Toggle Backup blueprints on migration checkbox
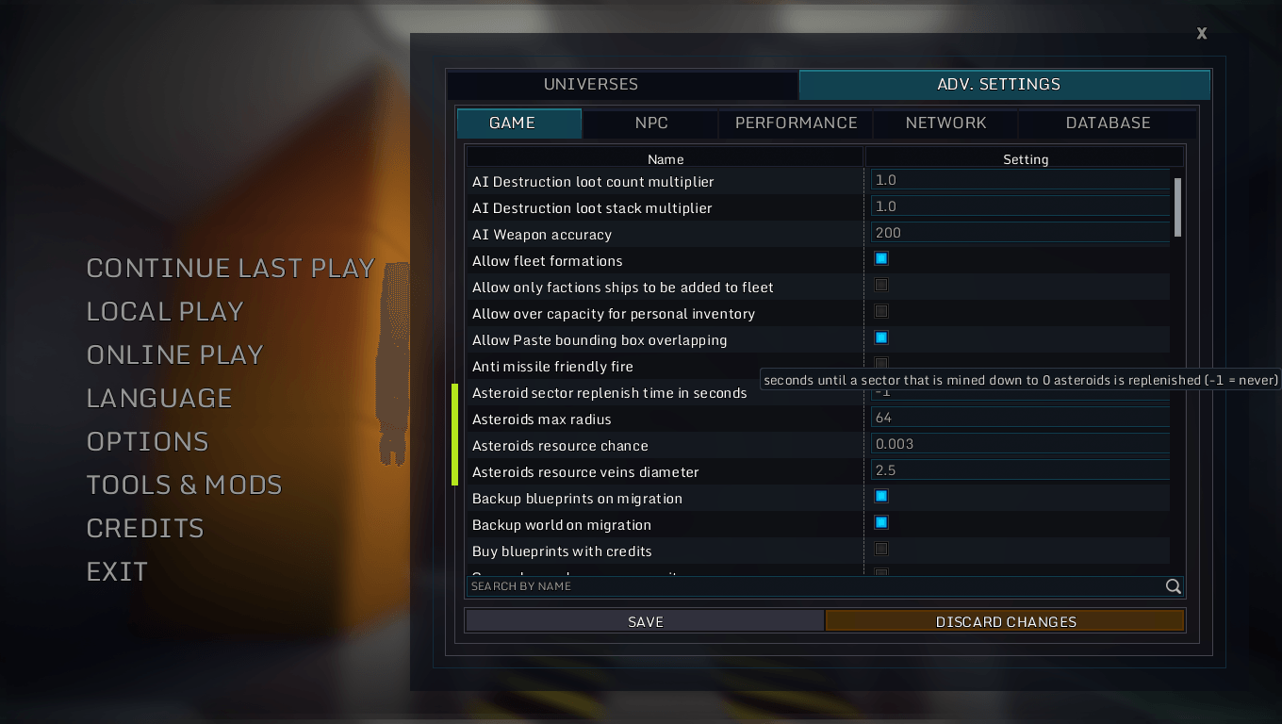This screenshot has width=1282, height=724. point(881,496)
